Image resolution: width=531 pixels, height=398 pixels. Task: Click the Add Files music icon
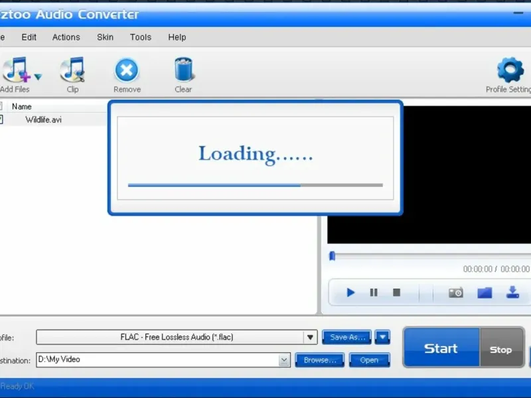(x=15, y=70)
